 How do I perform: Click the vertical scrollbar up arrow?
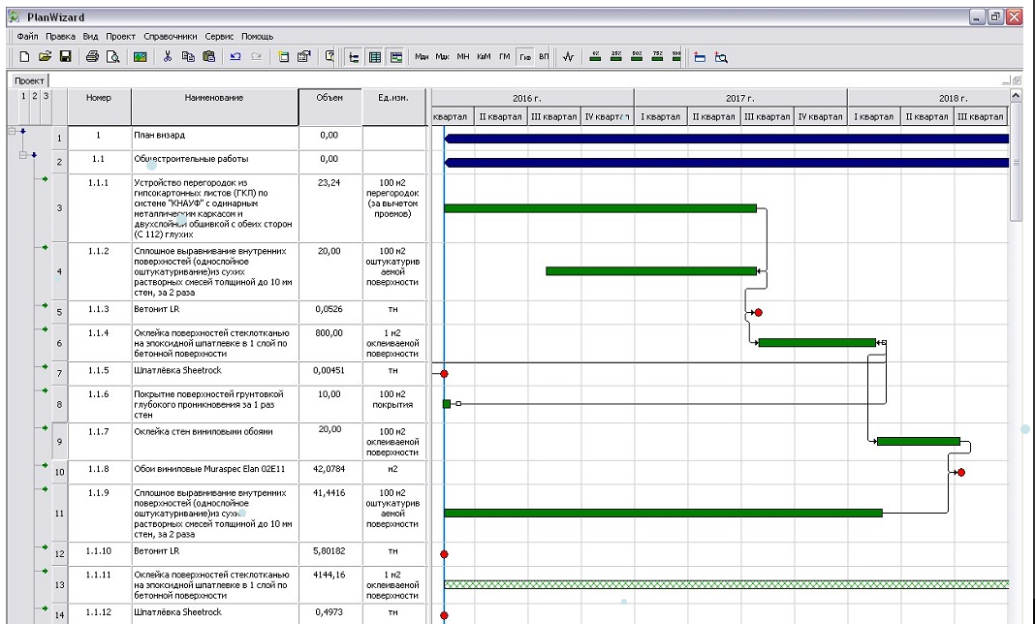1016,96
